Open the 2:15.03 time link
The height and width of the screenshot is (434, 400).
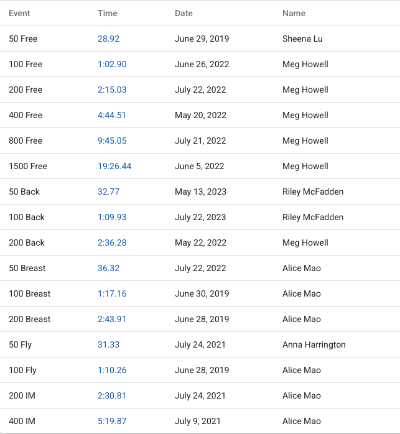pos(112,90)
